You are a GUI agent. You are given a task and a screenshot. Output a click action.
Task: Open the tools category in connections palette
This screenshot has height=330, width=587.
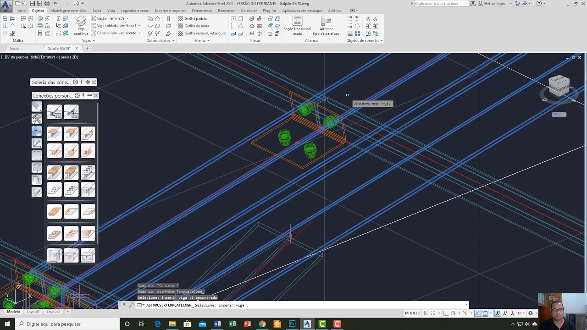pos(37,119)
